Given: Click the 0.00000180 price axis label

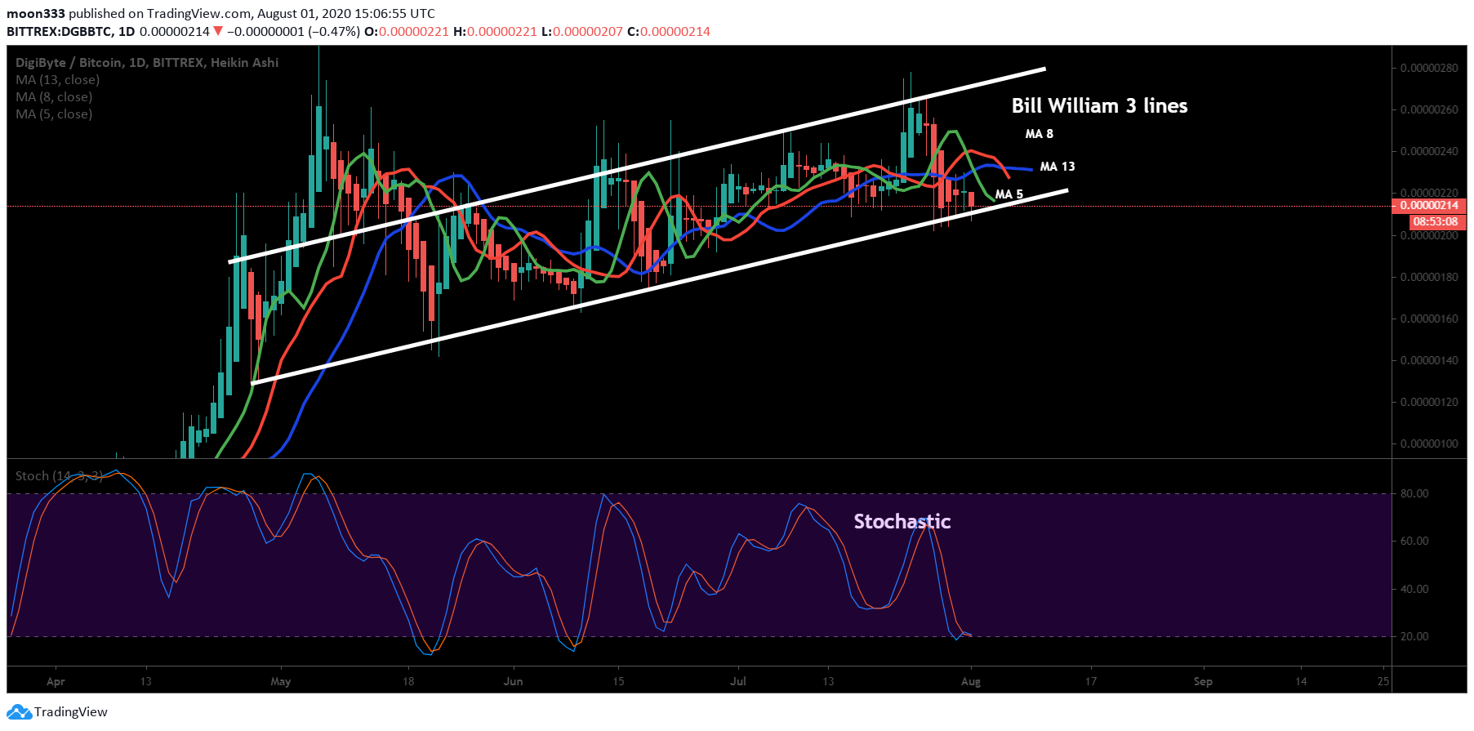Looking at the screenshot, I should point(1429,277).
